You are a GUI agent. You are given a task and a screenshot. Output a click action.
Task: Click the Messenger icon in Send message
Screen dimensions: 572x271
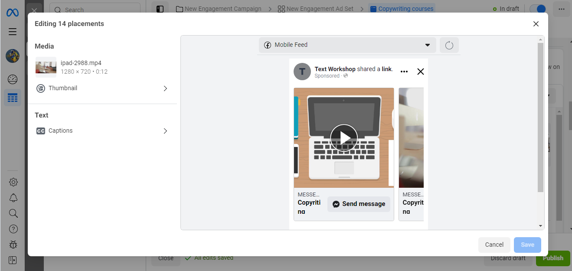click(336, 204)
